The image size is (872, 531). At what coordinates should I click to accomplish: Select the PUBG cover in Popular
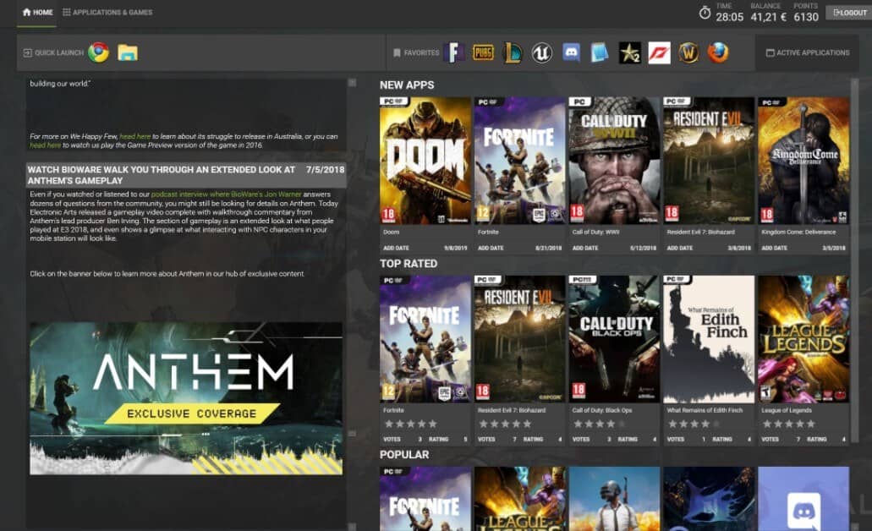[614, 499]
